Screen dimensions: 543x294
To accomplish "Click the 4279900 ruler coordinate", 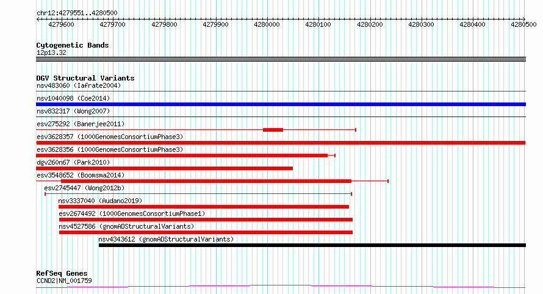I will tap(215, 24).
